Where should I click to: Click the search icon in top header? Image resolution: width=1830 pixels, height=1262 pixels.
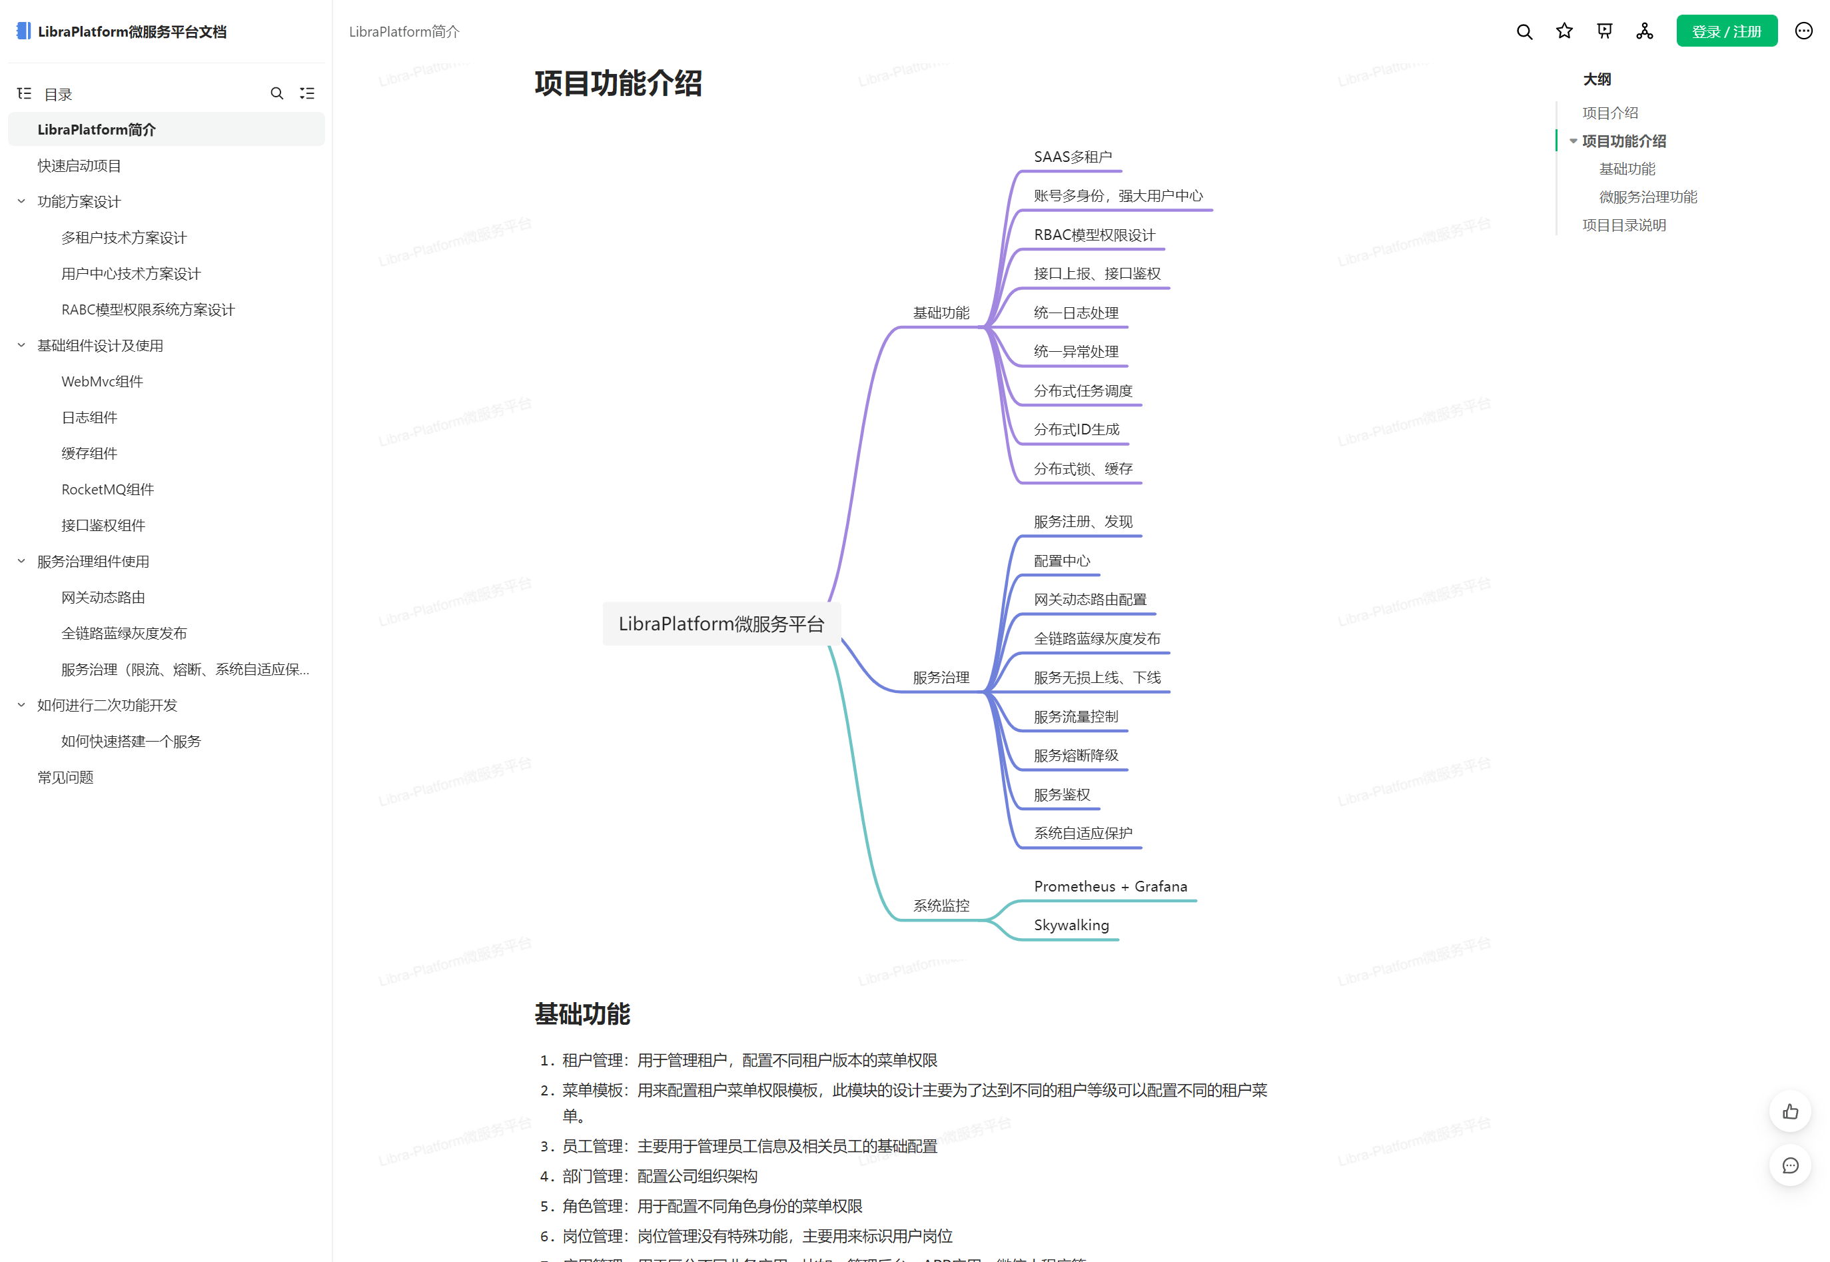pyautogui.click(x=1524, y=31)
